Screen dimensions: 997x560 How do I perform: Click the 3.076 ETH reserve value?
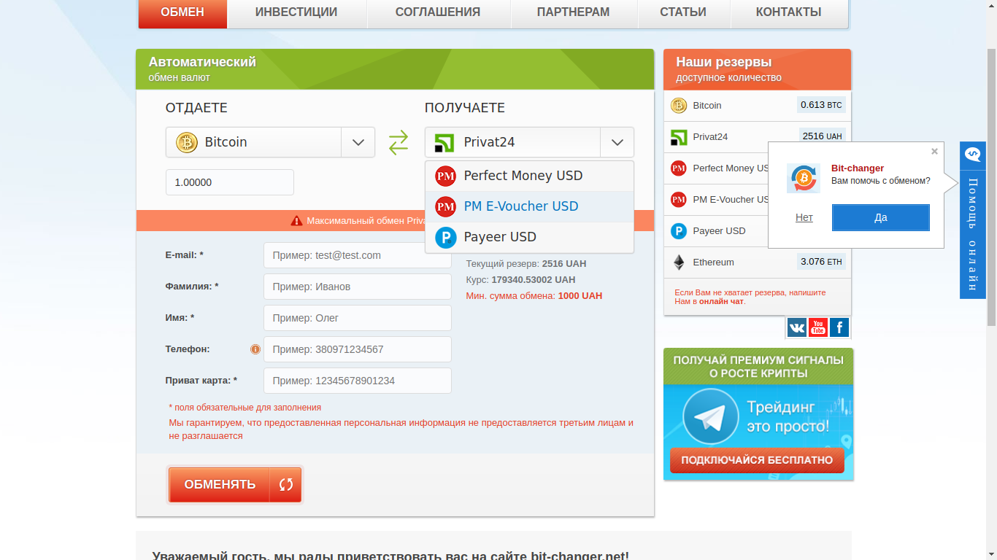(x=821, y=262)
